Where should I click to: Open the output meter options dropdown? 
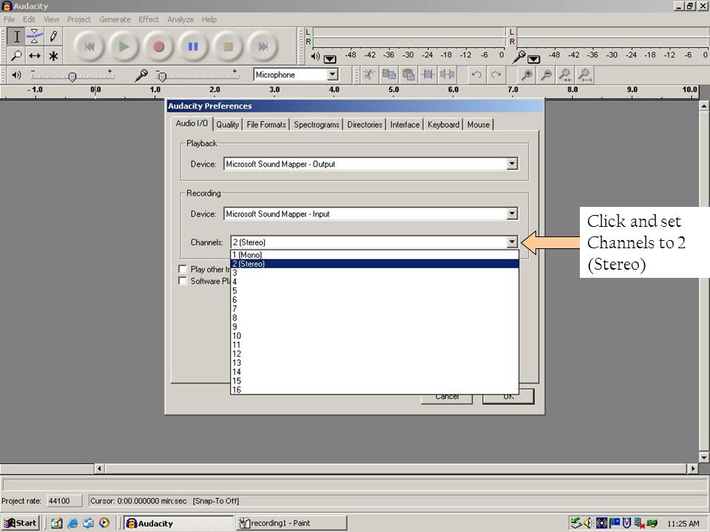330,59
